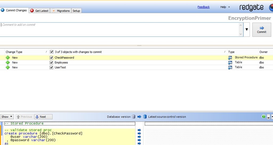Open the Feedback link
The width and height of the screenshot is (273, 145).
[x=203, y=7]
